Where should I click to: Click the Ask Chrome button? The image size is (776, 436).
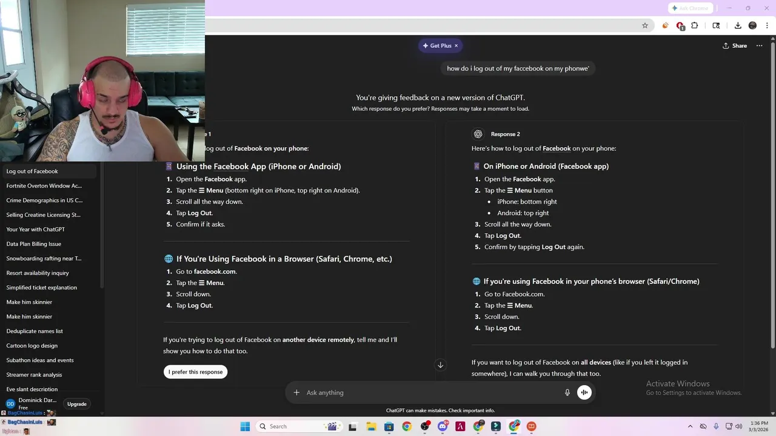point(690,8)
